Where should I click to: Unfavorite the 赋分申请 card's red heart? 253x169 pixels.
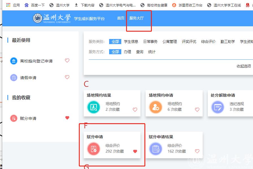pyautogui.click(x=135, y=151)
